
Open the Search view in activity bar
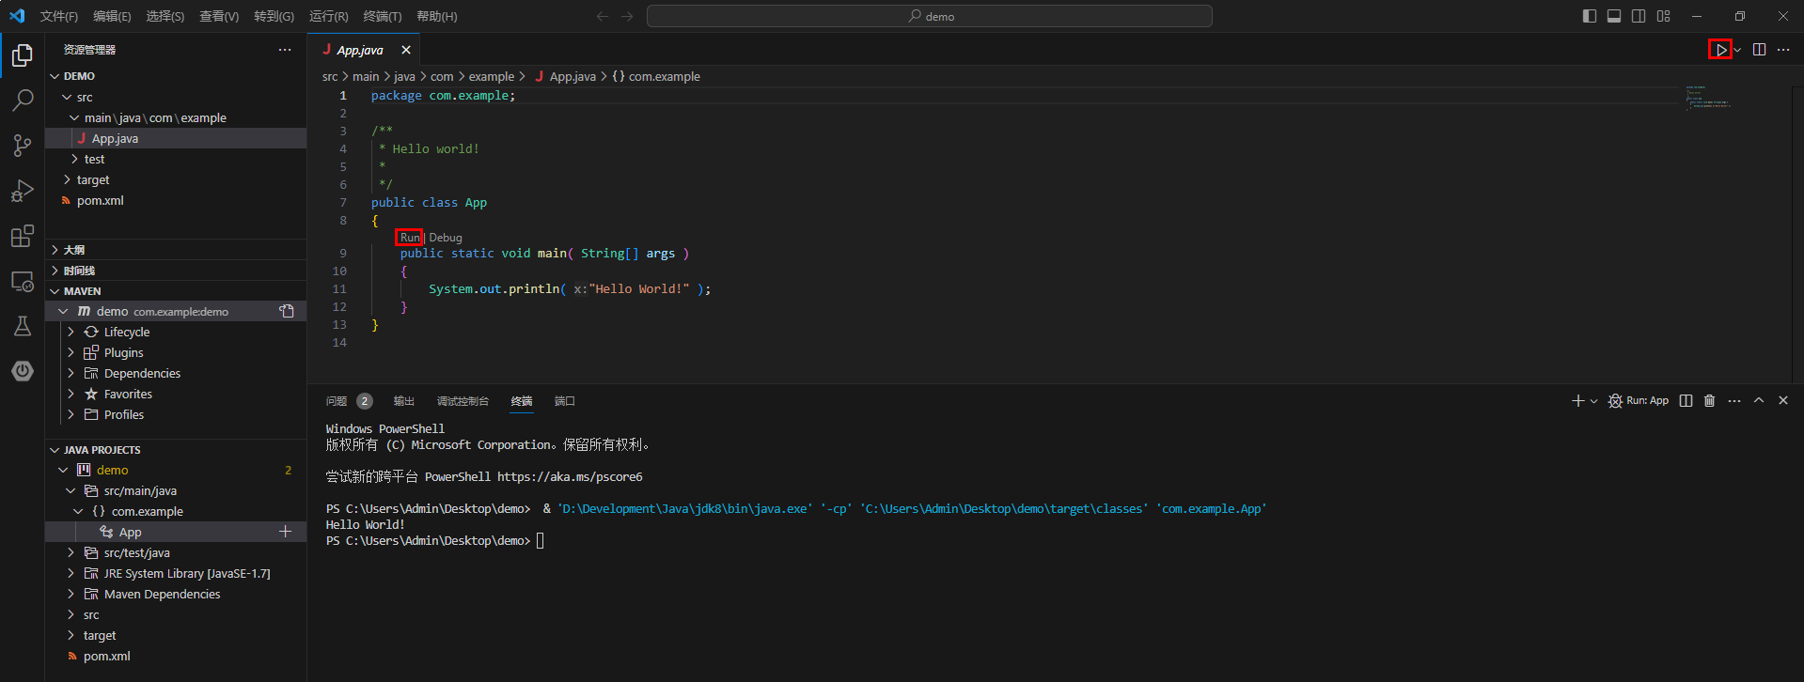23,100
